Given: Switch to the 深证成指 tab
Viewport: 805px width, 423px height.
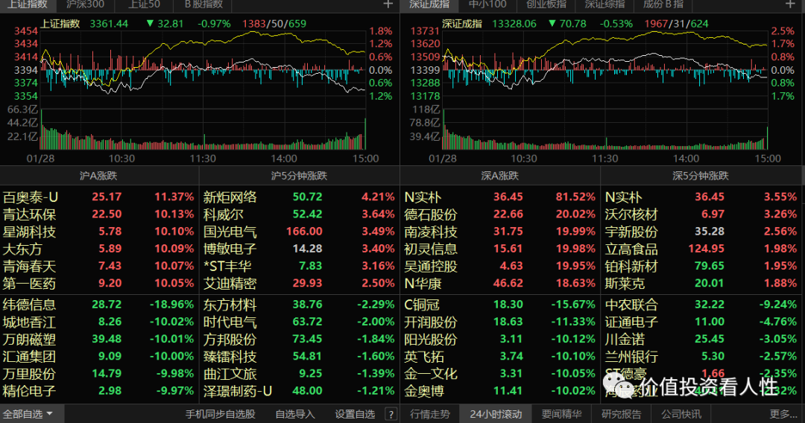Looking at the screenshot, I should tap(429, 4).
